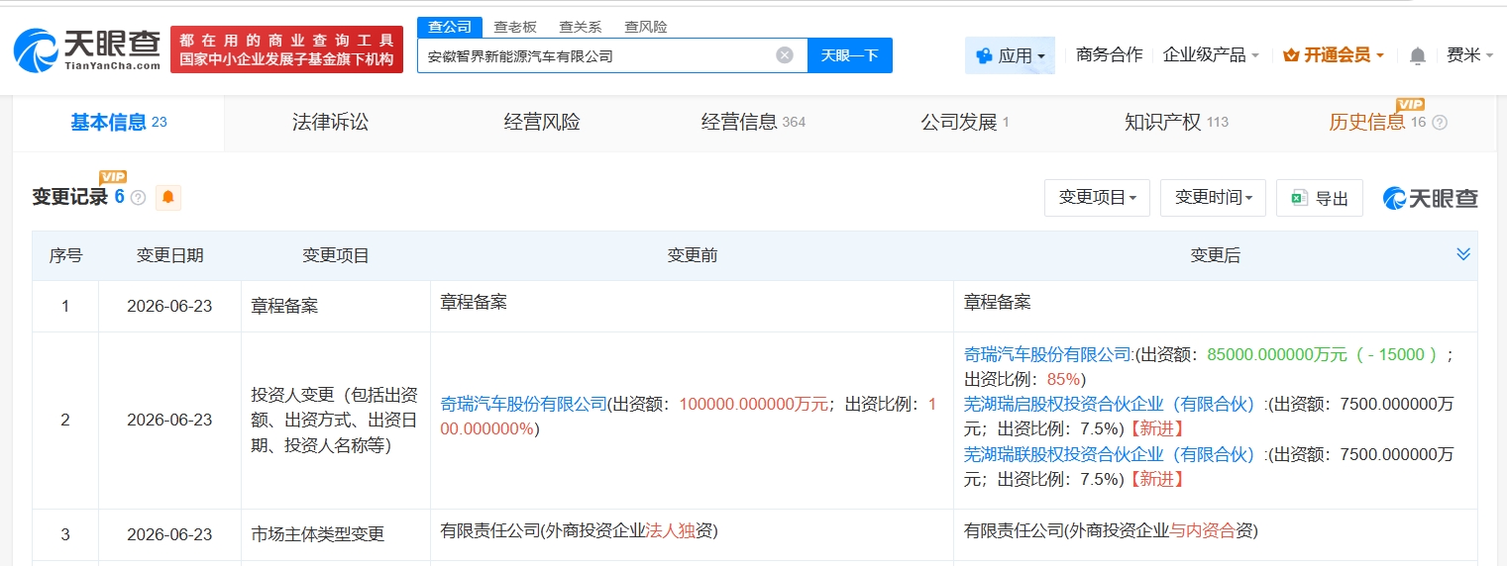Clear the search box with X icon
The image size is (1507, 566).
tap(785, 55)
